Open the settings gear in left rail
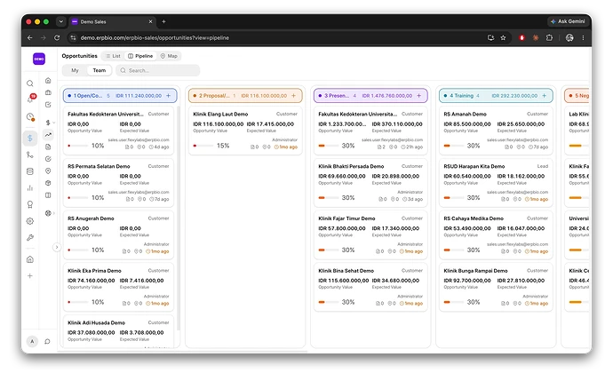The height and width of the screenshot is (381, 613). [x=29, y=221]
